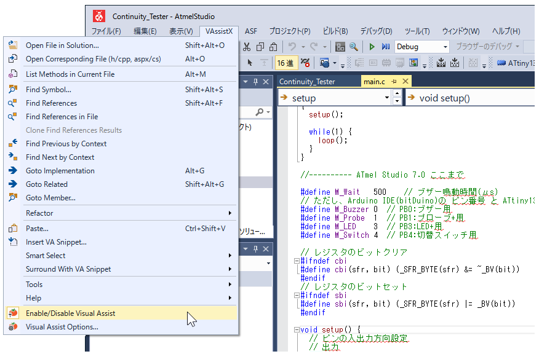Screen dimensions: 539x362
Task: Select the ソリュー... panel tab
Action: point(253,232)
